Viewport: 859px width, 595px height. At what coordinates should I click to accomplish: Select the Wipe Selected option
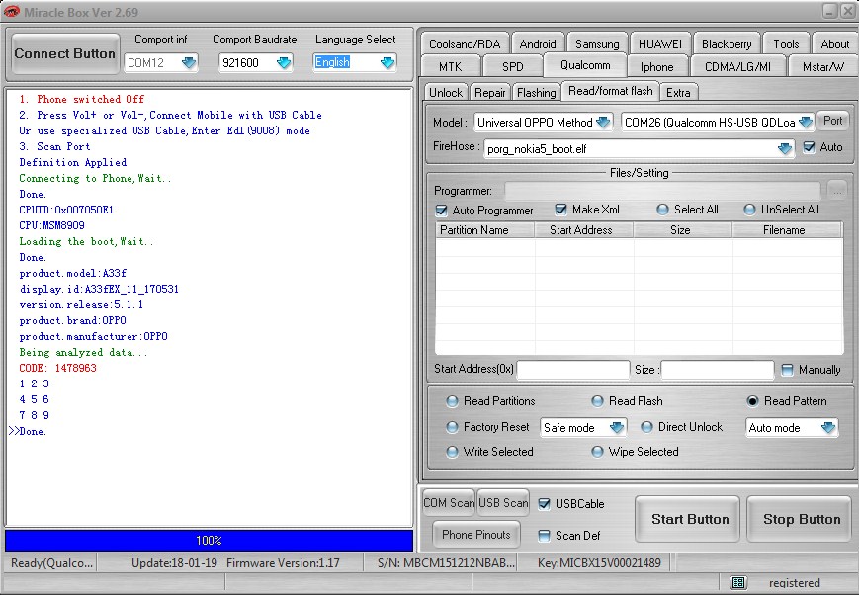coord(597,452)
